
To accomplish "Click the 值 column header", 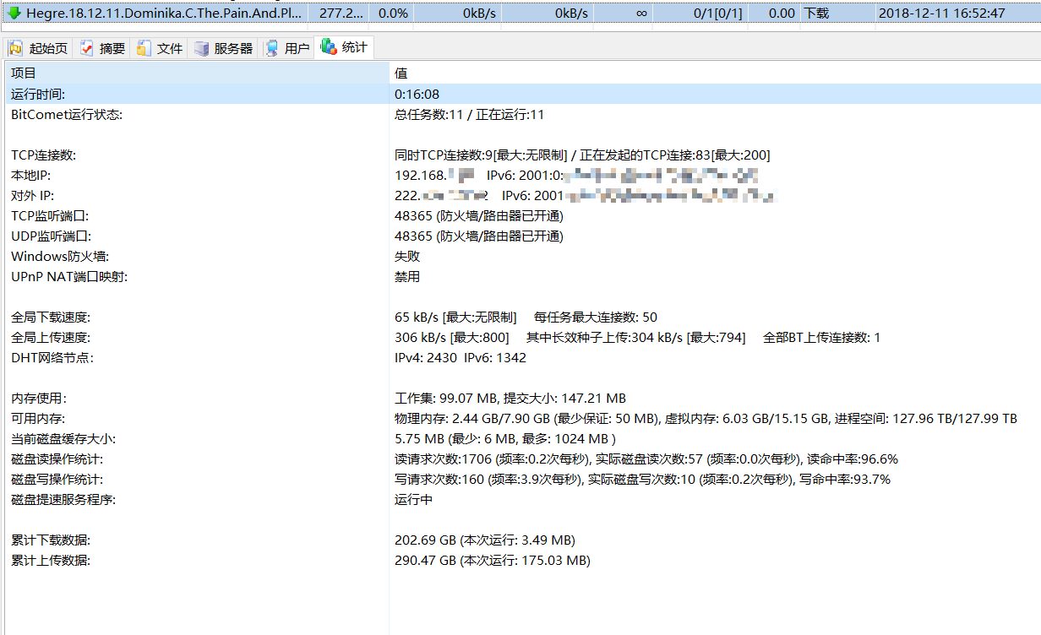I will pos(401,73).
